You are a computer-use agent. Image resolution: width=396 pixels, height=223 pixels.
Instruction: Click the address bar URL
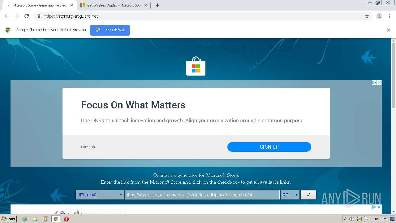[x=71, y=16]
